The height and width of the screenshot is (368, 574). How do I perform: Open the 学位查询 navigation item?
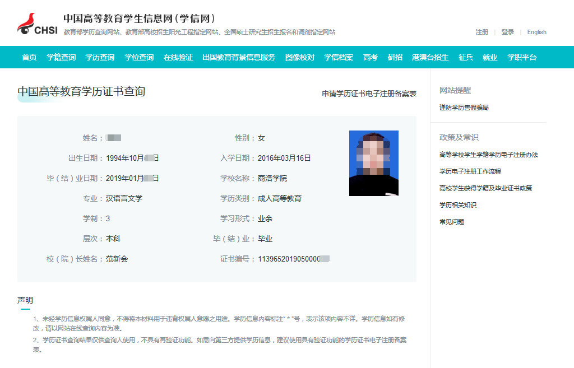pos(139,57)
